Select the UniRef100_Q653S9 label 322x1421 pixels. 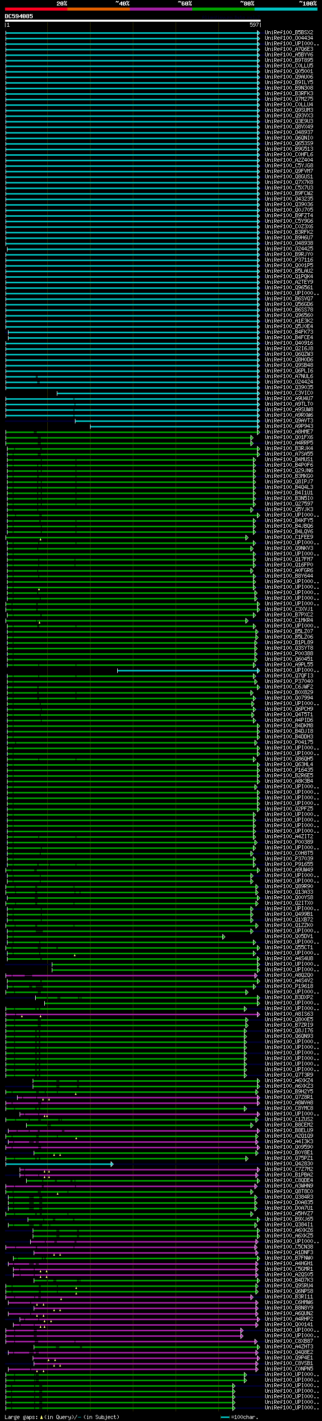point(289,144)
